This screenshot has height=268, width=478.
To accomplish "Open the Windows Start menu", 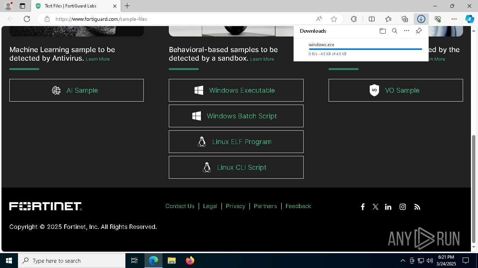I will [9, 261].
